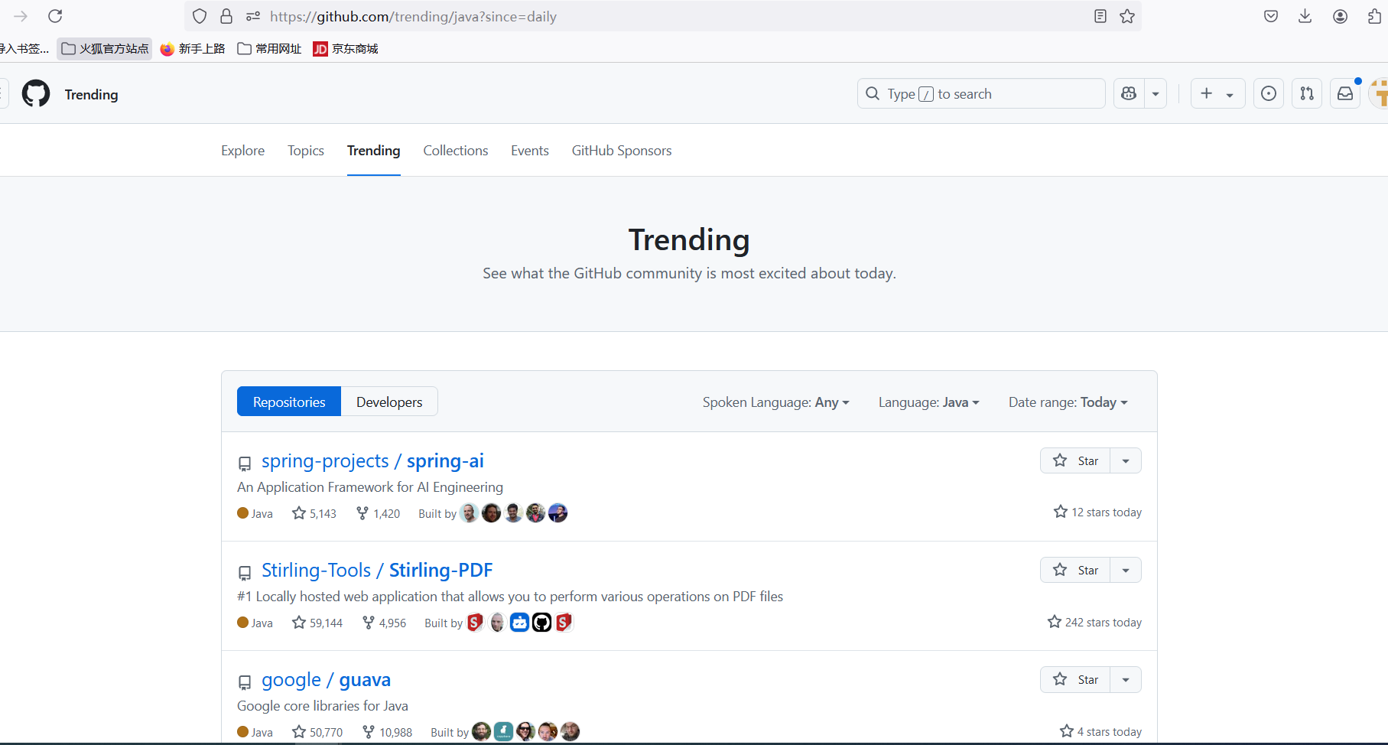Open spring-projects / spring-ai repository
Image resolution: width=1388 pixels, height=745 pixels.
372,461
